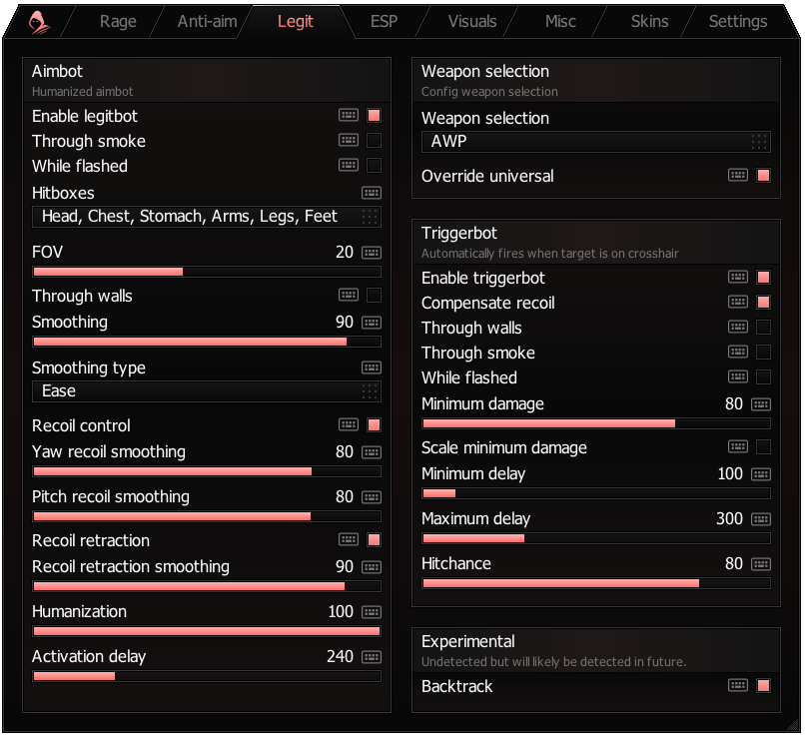Toggle the Through walls checkbox under Triggerbot
The image size is (805, 737).
coord(762,328)
